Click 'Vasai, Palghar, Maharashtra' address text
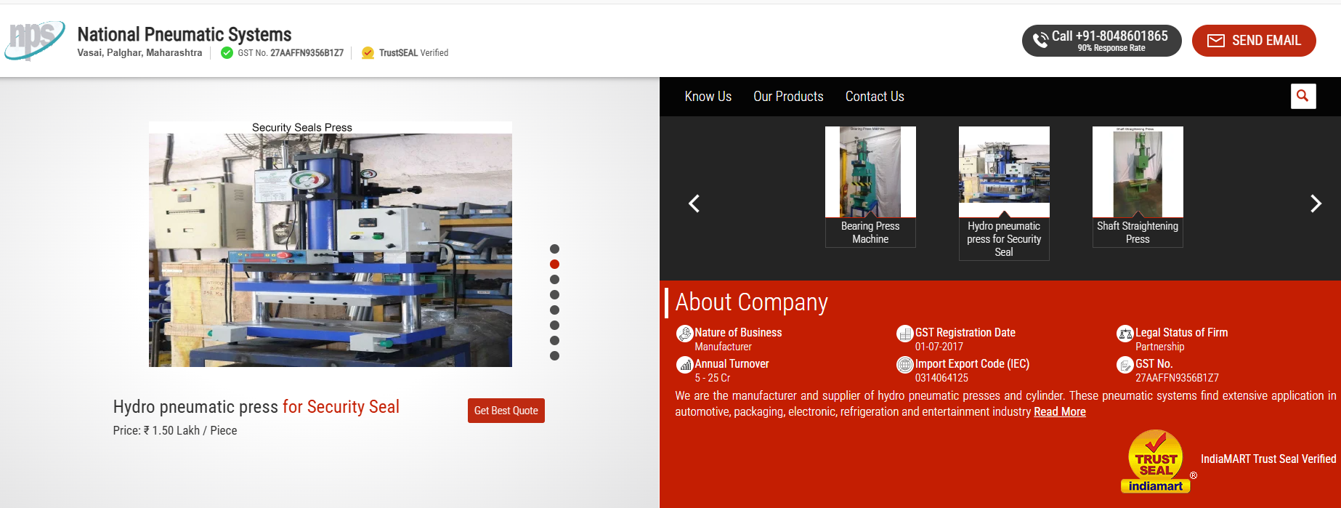This screenshot has width=1341, height=508. click(x=139, y=53)
